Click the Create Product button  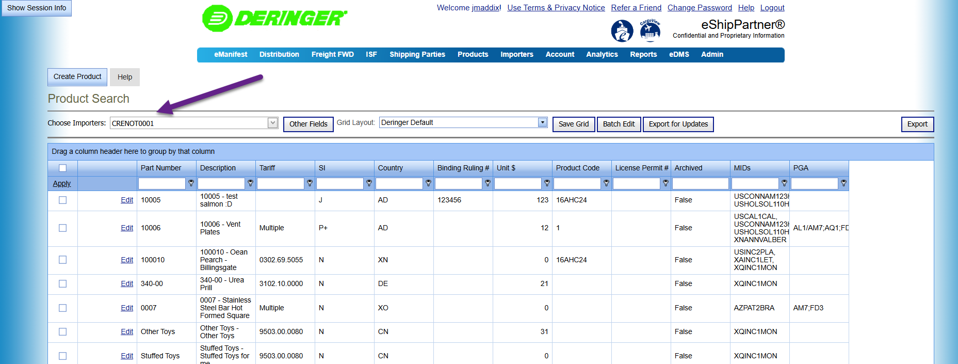click(77, 77)
